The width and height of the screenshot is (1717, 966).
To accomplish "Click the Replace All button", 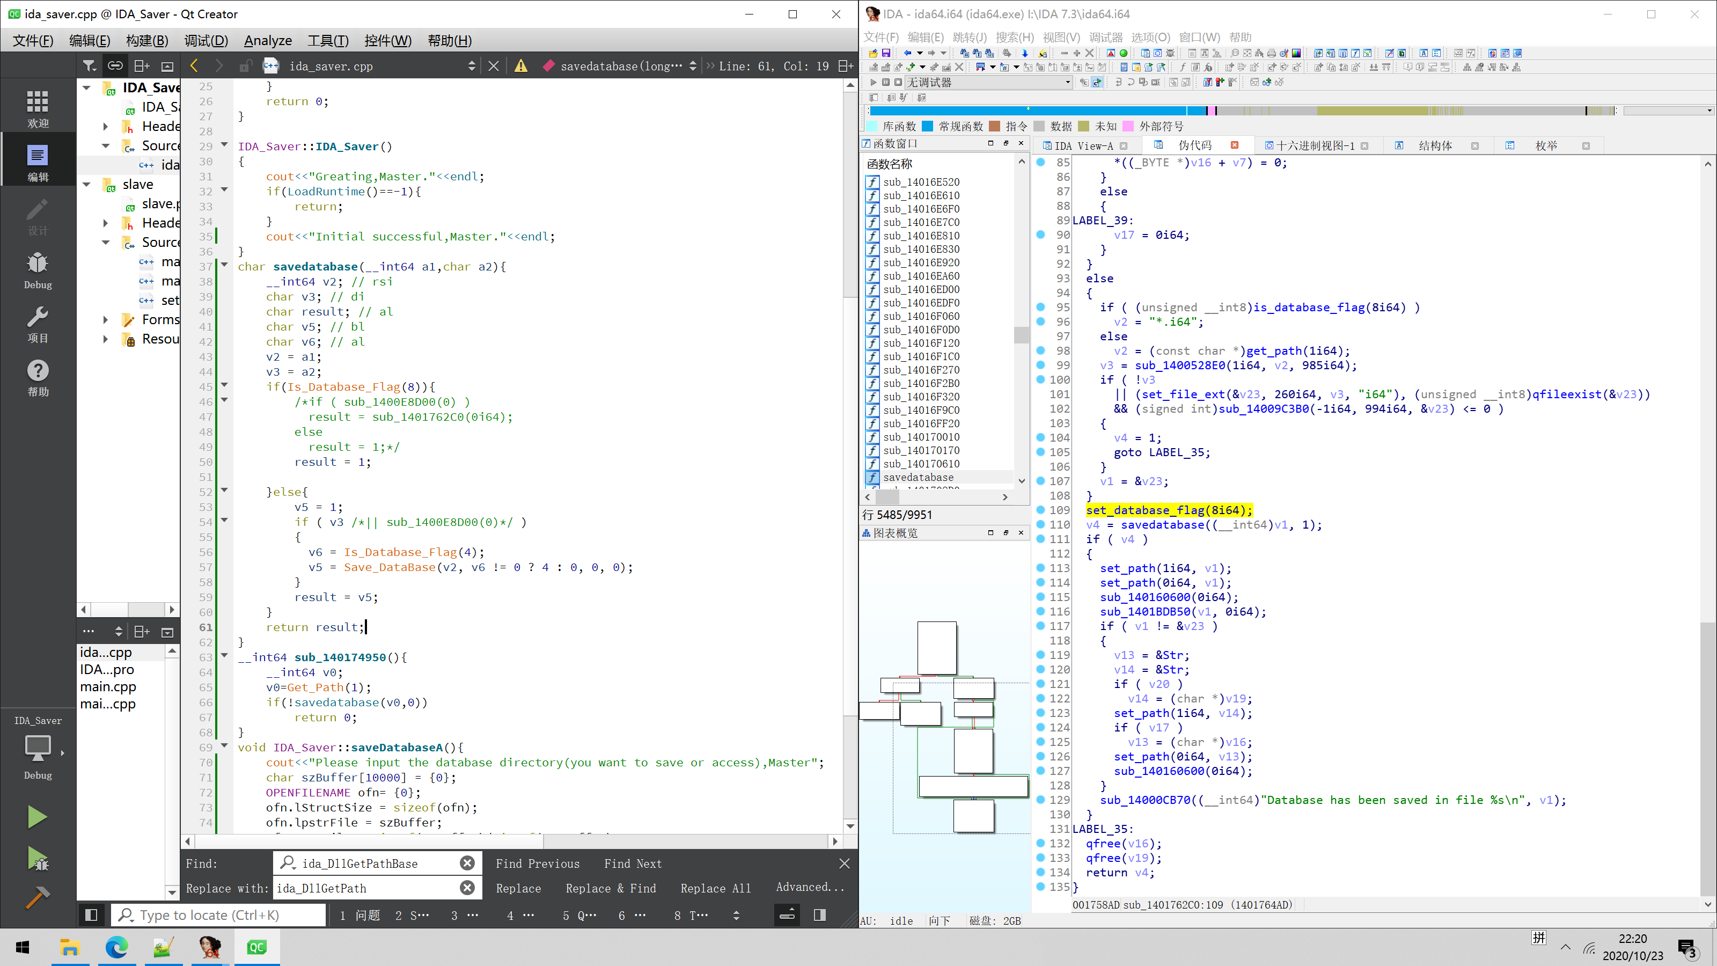I will [715, 888].
